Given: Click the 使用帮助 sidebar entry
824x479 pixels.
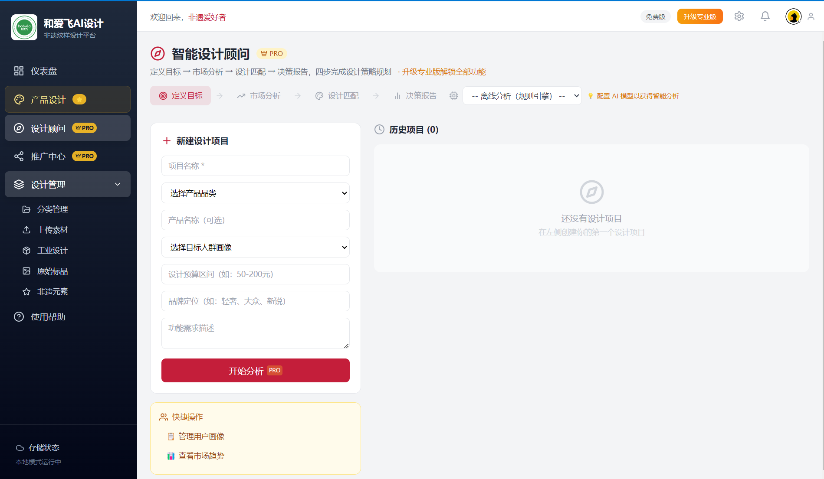Looking at the screenshot, I should click(x=68, y=317).
